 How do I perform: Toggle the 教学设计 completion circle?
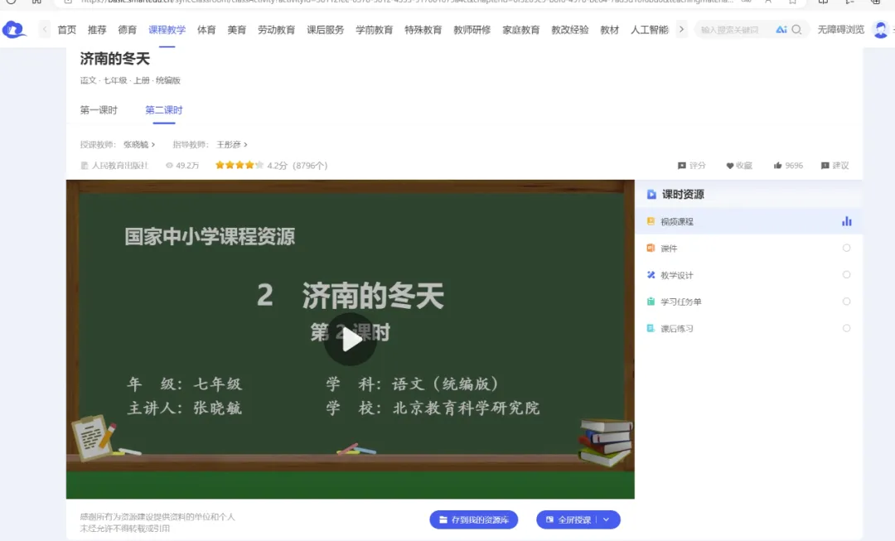click(x=846, y=275)
